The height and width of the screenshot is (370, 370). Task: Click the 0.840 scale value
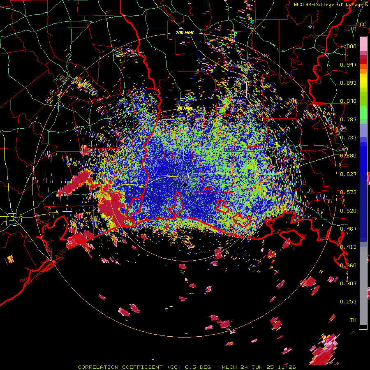click(348, 101)
